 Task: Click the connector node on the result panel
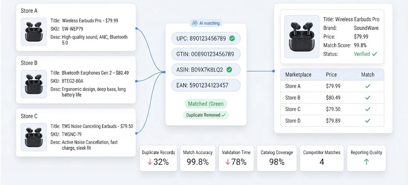(274, 71)
